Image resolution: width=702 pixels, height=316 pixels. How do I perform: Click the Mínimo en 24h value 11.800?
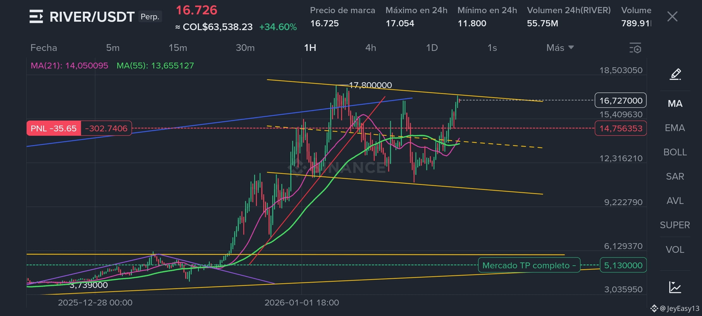point(472,23)
